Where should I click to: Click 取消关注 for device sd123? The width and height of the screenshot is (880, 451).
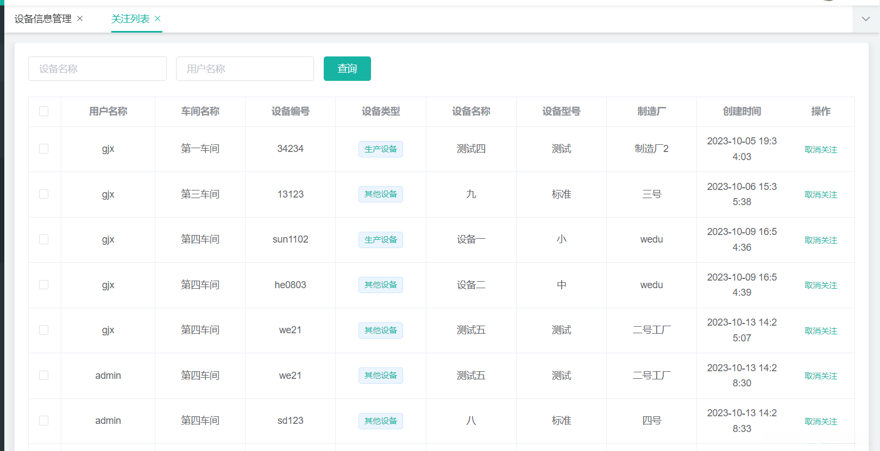point(820,421)
